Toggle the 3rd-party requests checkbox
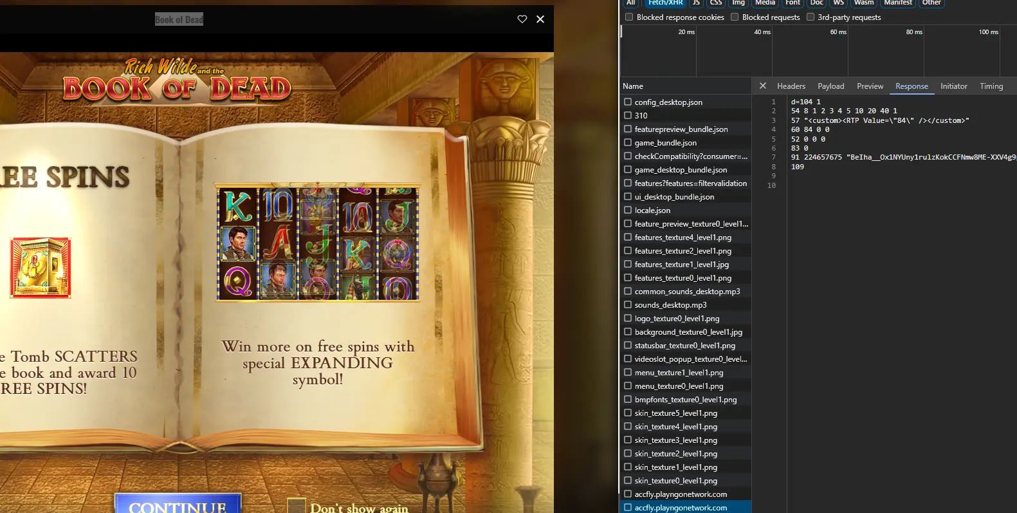 coord(811,17)
